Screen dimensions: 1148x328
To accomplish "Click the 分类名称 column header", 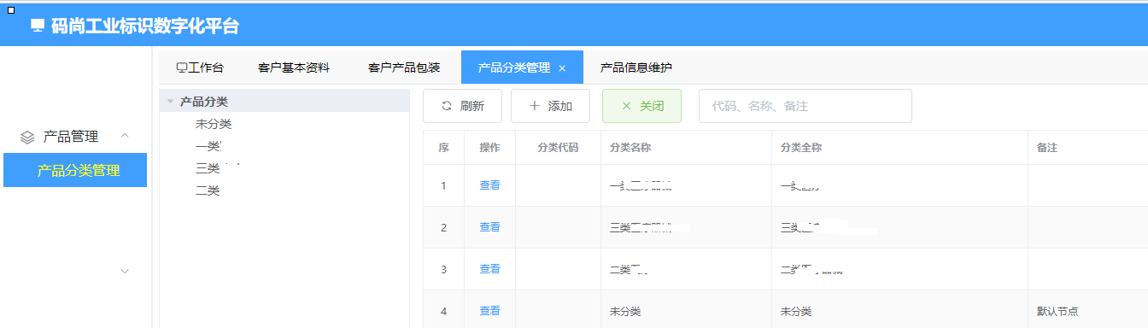I will pyautogui.click(x=686, y=148).
